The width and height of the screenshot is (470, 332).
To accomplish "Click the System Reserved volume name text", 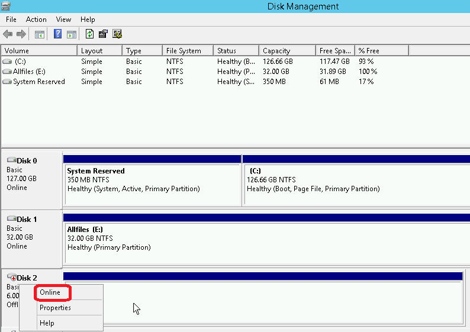I will click(x=39, y=82).
